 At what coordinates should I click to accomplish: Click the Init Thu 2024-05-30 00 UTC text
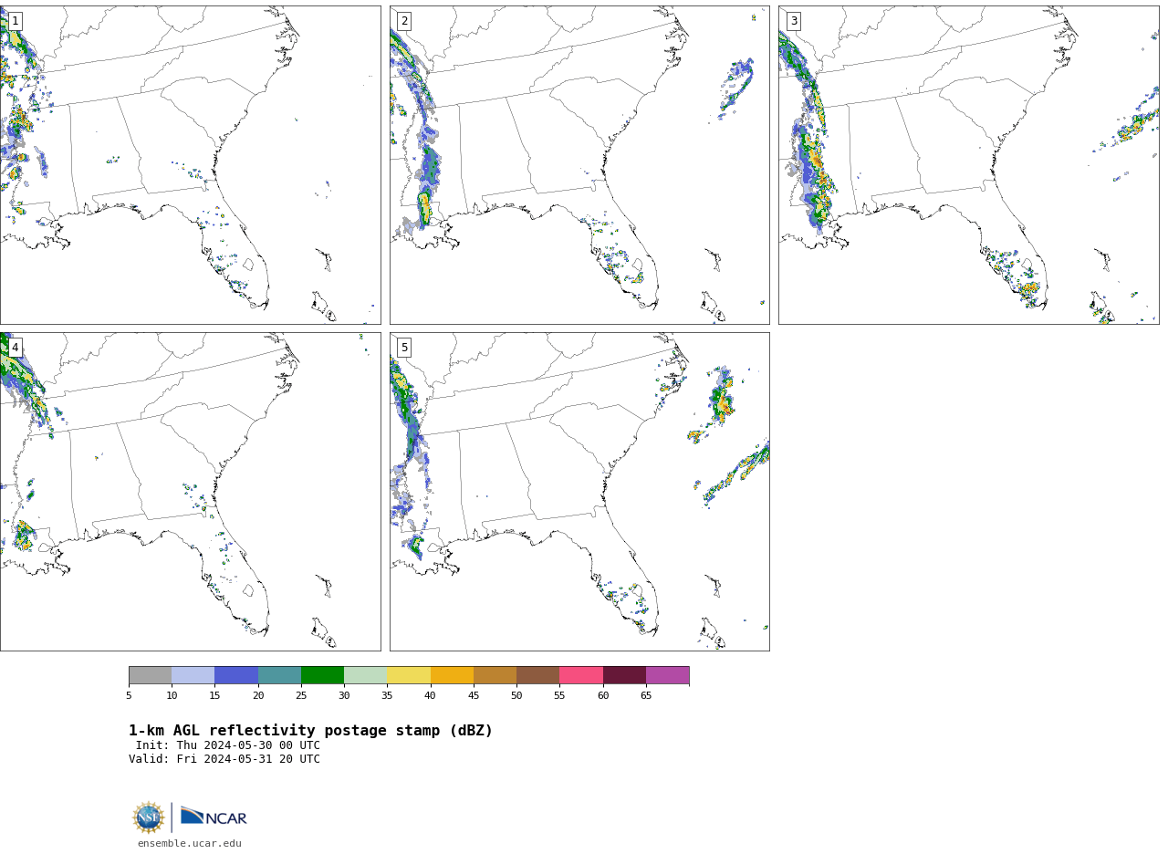(x=228, y=745)
